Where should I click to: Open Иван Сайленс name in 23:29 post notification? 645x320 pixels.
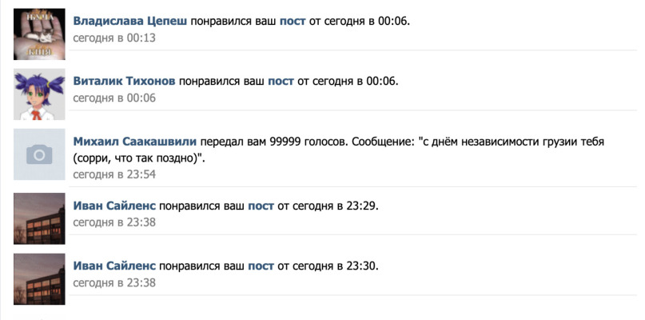coord(114,206)
